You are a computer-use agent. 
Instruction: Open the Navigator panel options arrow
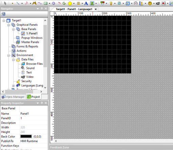[x=38, y=8]
